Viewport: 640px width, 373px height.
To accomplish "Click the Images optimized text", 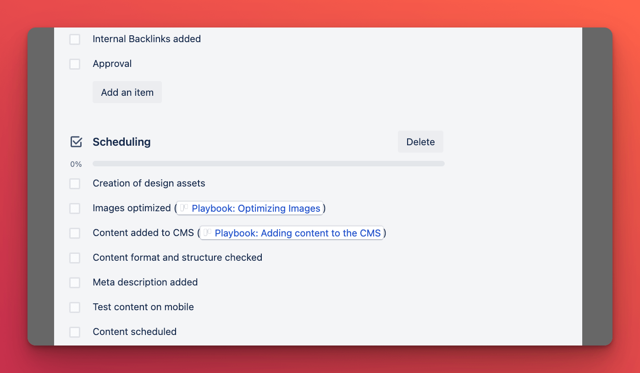I will 132,208.
